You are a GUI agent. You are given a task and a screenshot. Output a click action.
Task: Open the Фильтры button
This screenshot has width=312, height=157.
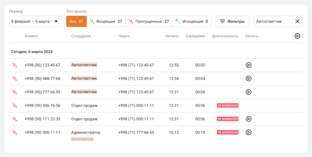click(232, 21)
